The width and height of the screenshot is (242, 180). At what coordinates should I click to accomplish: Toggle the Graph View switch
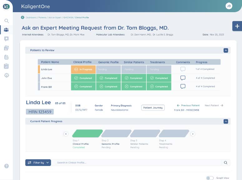pos(210,178)
